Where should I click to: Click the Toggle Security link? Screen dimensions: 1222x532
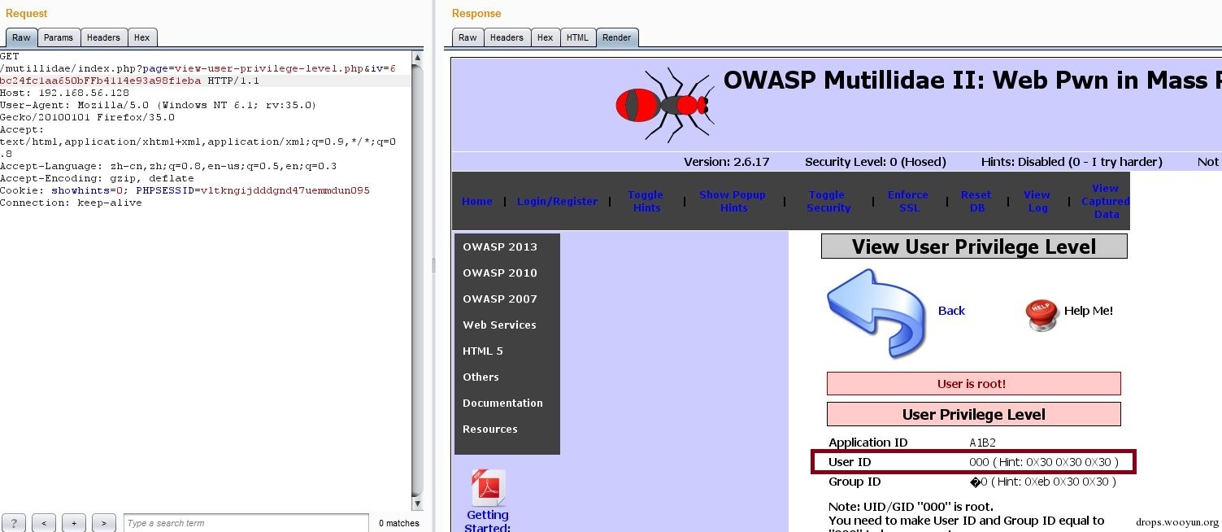(828, 201)
